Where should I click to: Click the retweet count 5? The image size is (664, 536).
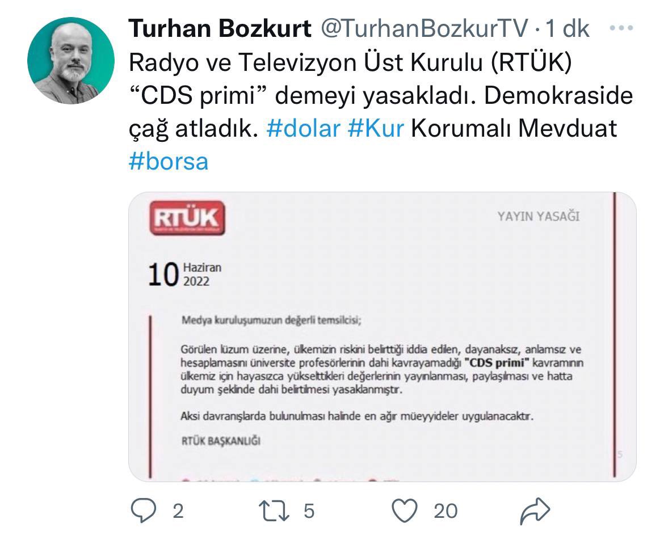[x=309, y=511]
